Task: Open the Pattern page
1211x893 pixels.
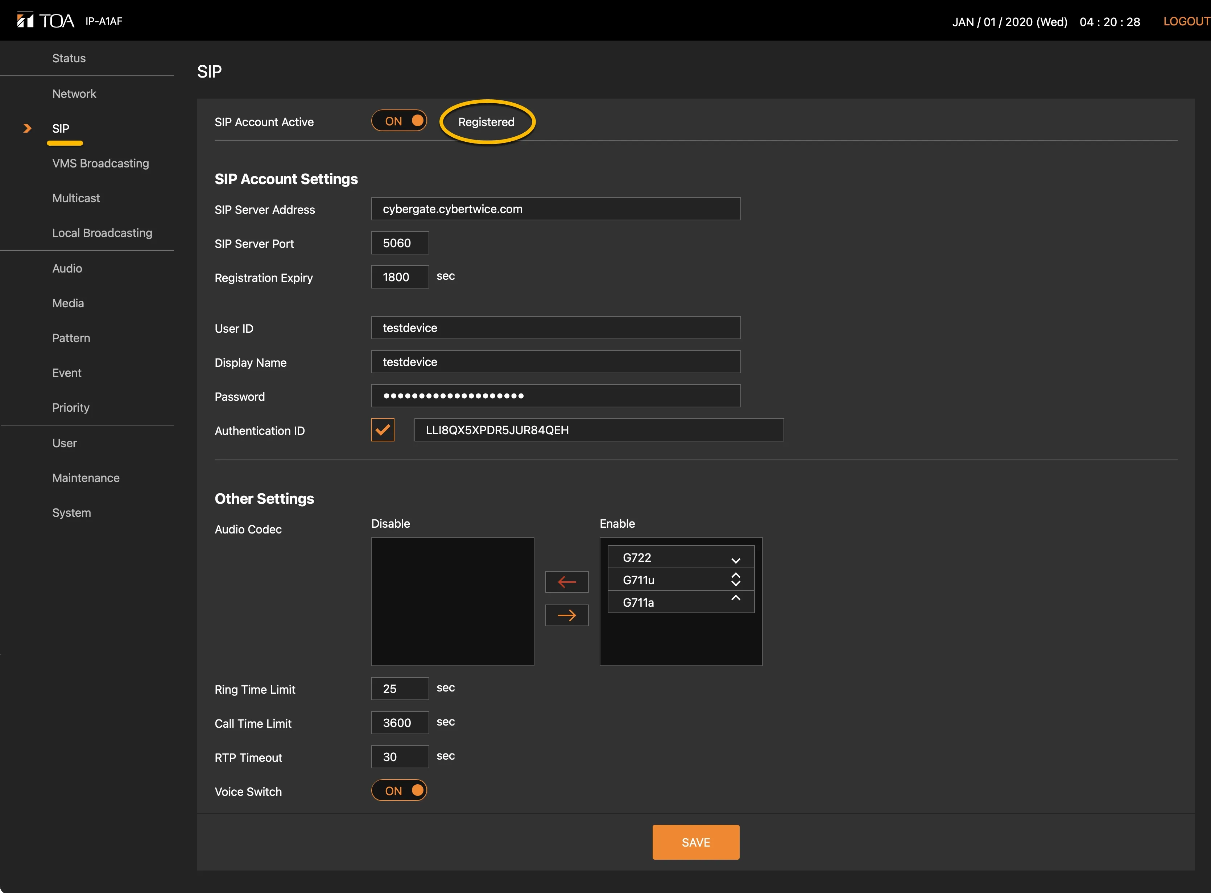Action: click(x=71, y=338)
